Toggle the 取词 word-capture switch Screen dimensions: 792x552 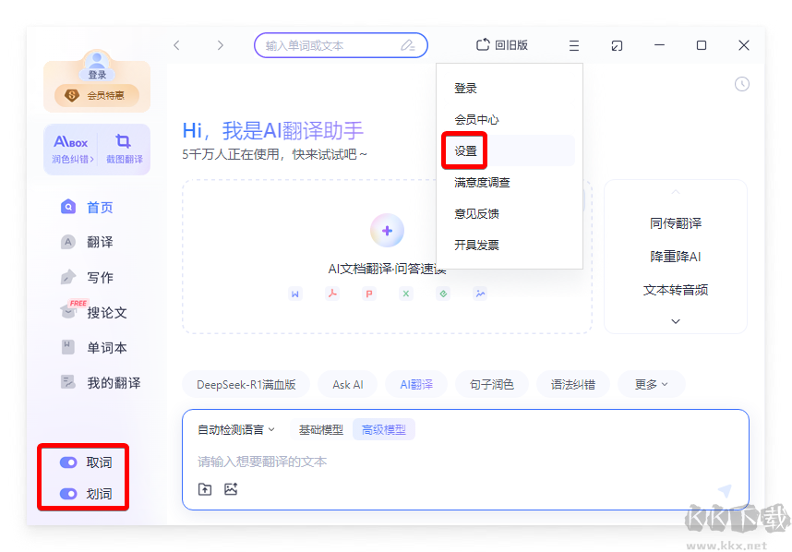tap(68, 462)
